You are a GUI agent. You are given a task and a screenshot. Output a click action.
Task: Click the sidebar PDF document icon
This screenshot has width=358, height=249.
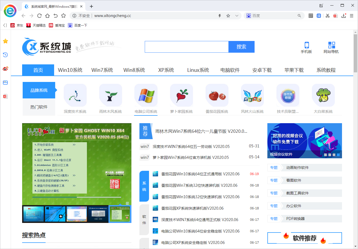pos(5,96)
